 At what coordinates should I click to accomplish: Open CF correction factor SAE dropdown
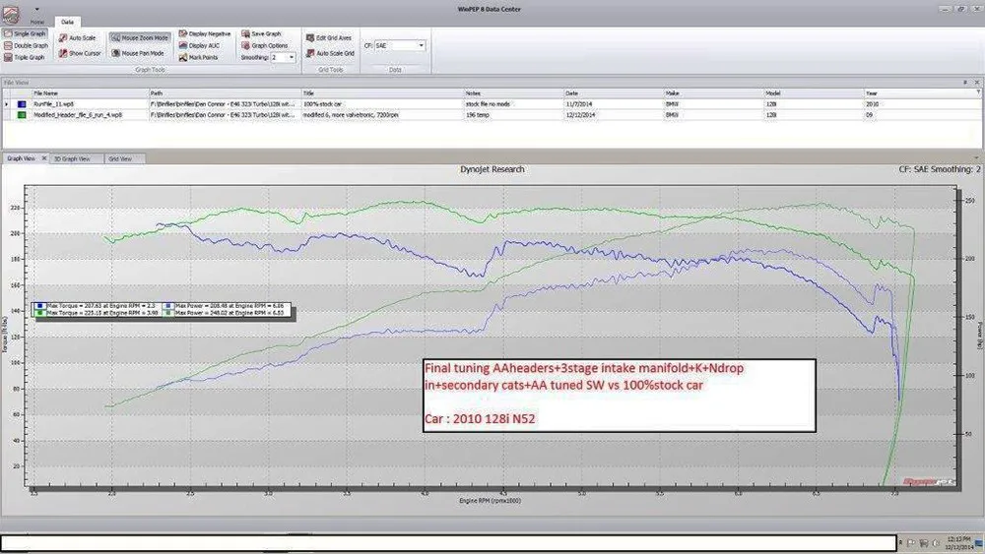pyautogui.click(x=421, y=46)
